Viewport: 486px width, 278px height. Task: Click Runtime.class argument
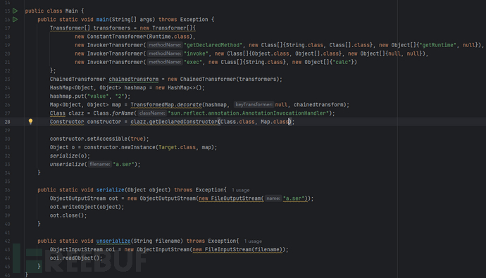169,37
